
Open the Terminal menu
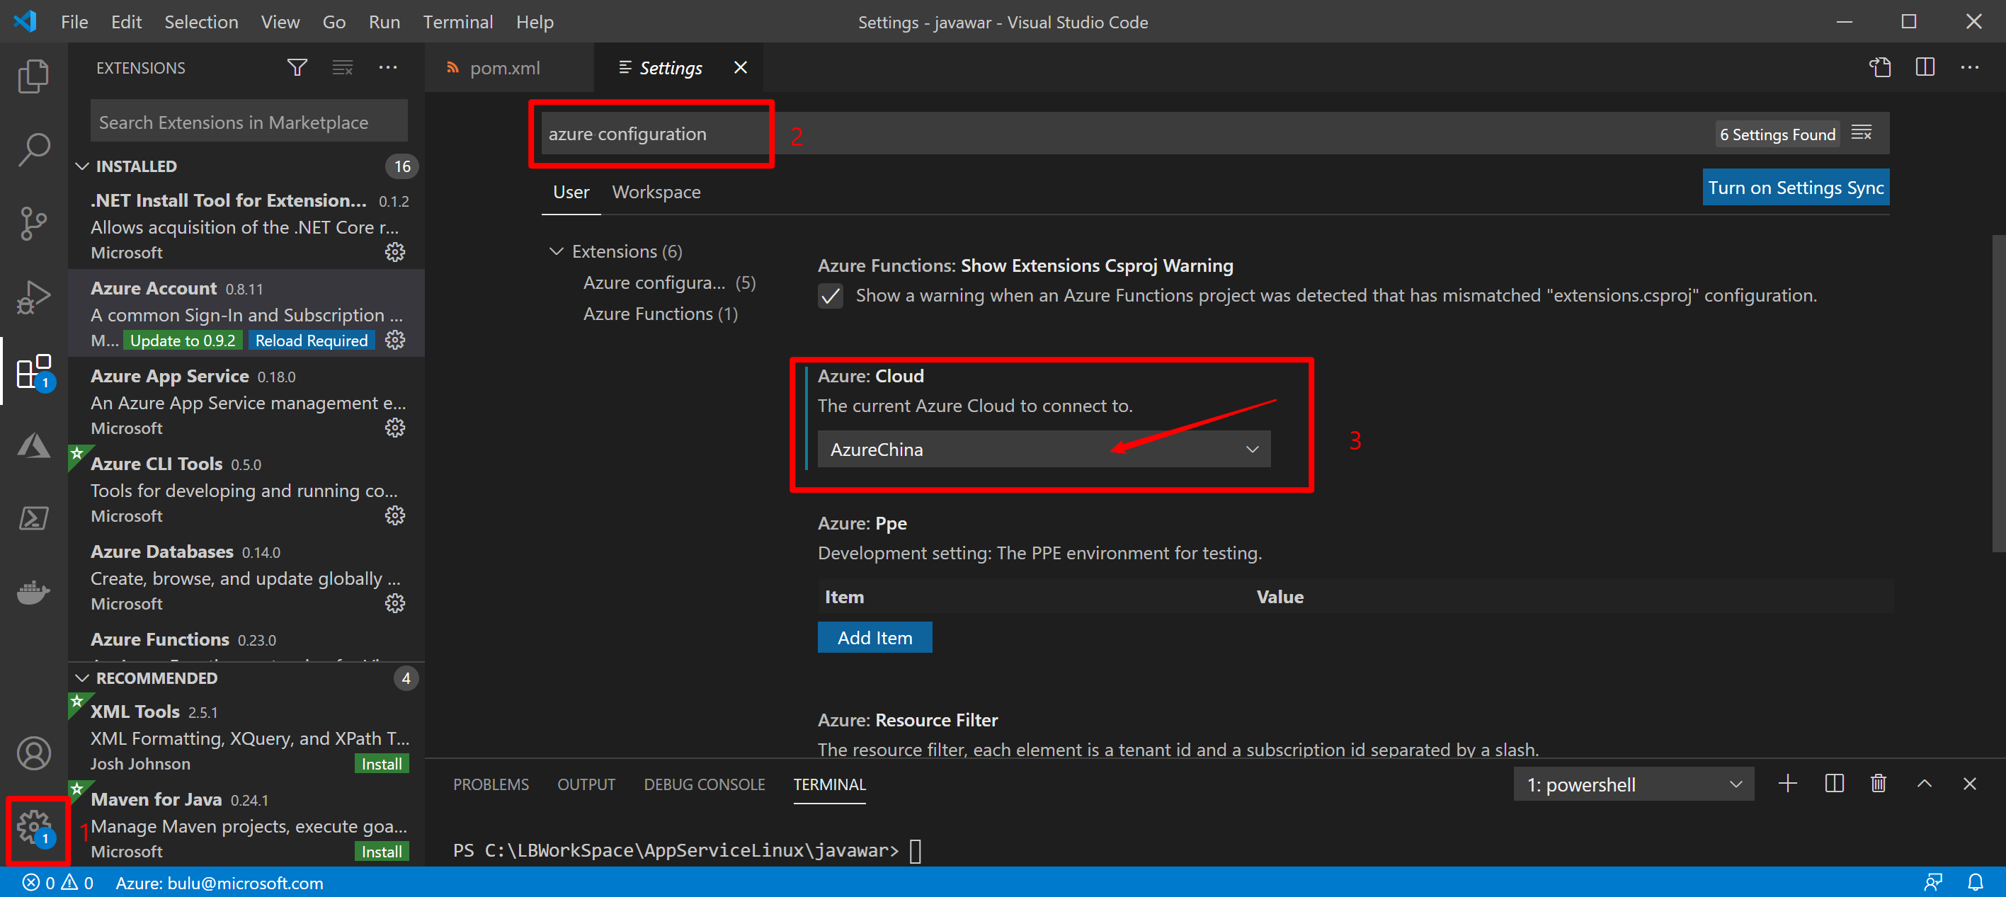457,22
